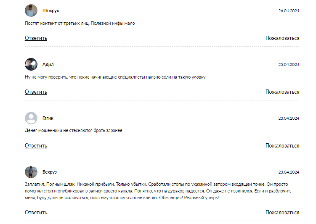This screenshot has width=316, height=224.
Task: Click the date 26.04.2024
Action: point(289,11)
